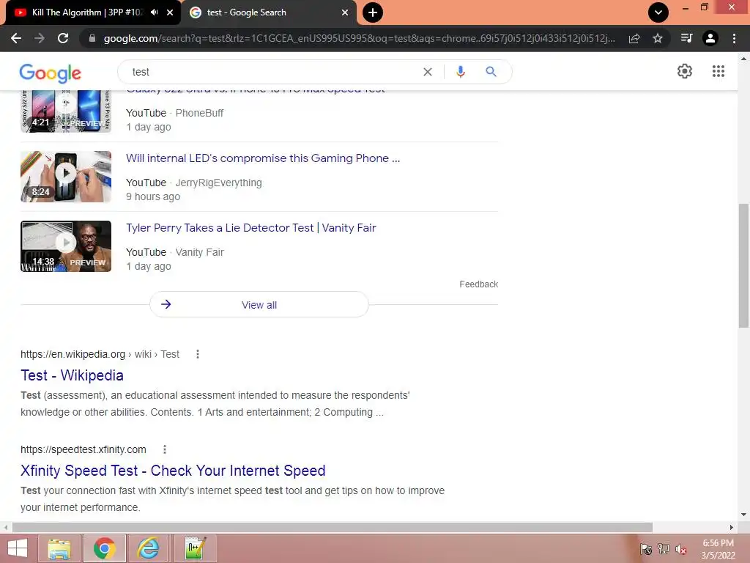Bookmark this page with the star icon

(658, 38)
